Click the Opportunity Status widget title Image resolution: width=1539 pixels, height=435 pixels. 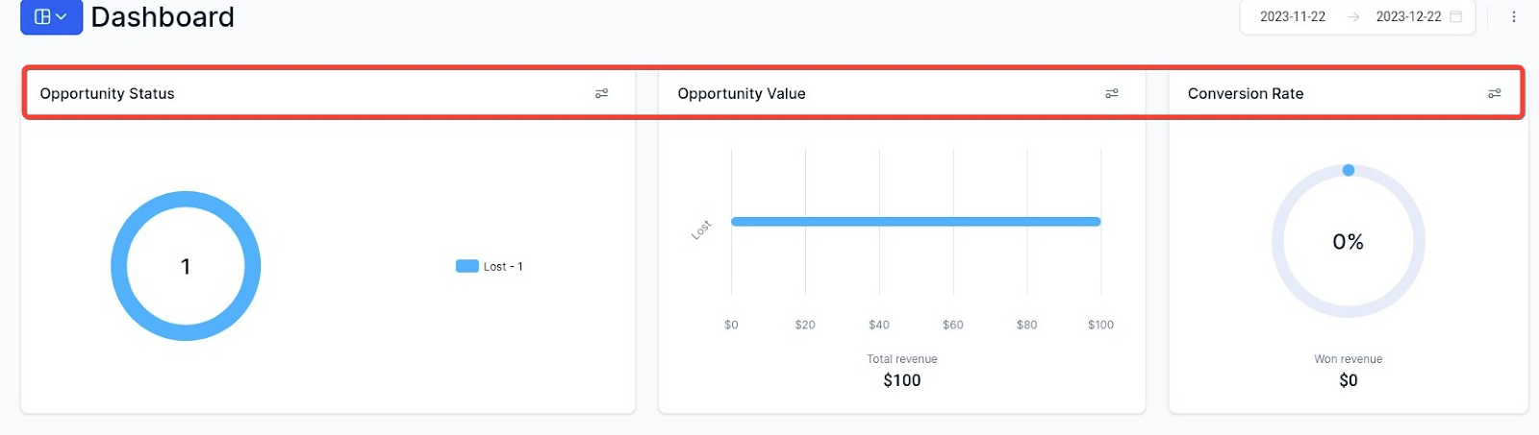point(107,93)
